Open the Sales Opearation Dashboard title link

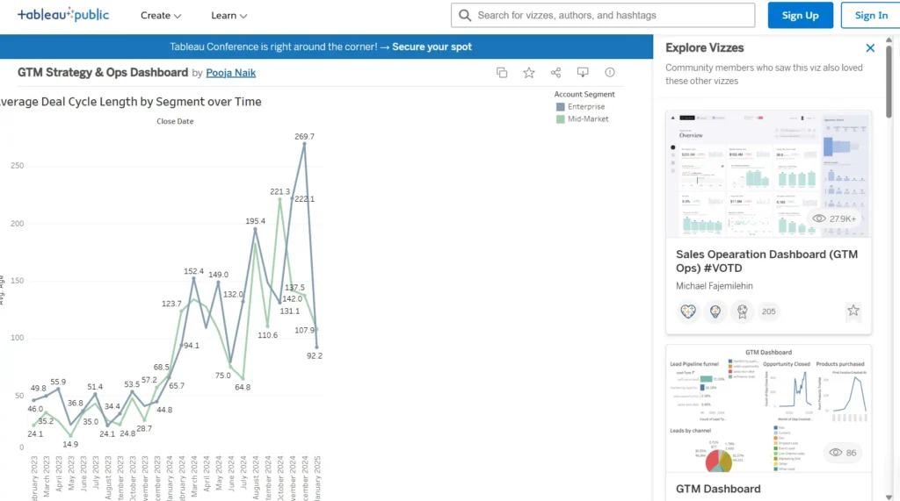(x=766, y=261)
